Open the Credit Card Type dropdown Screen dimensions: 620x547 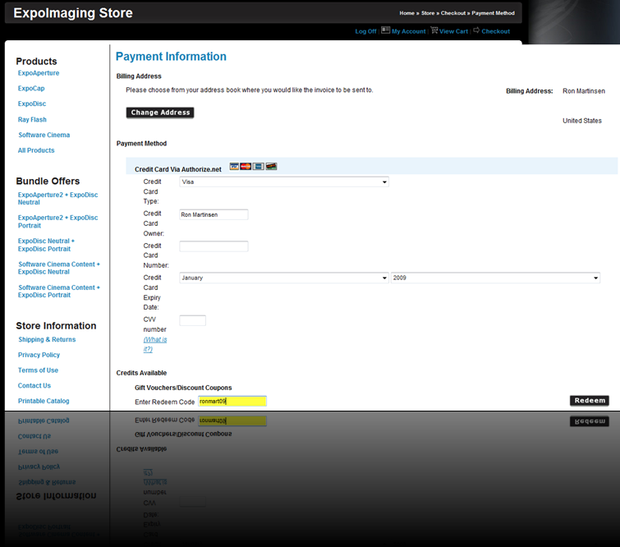284,182
